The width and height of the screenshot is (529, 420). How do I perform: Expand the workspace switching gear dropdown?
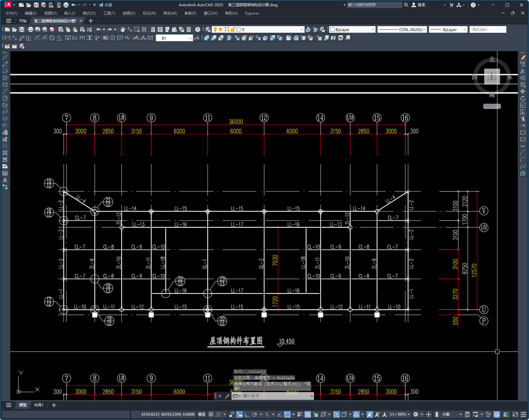[x=422, y=414]
